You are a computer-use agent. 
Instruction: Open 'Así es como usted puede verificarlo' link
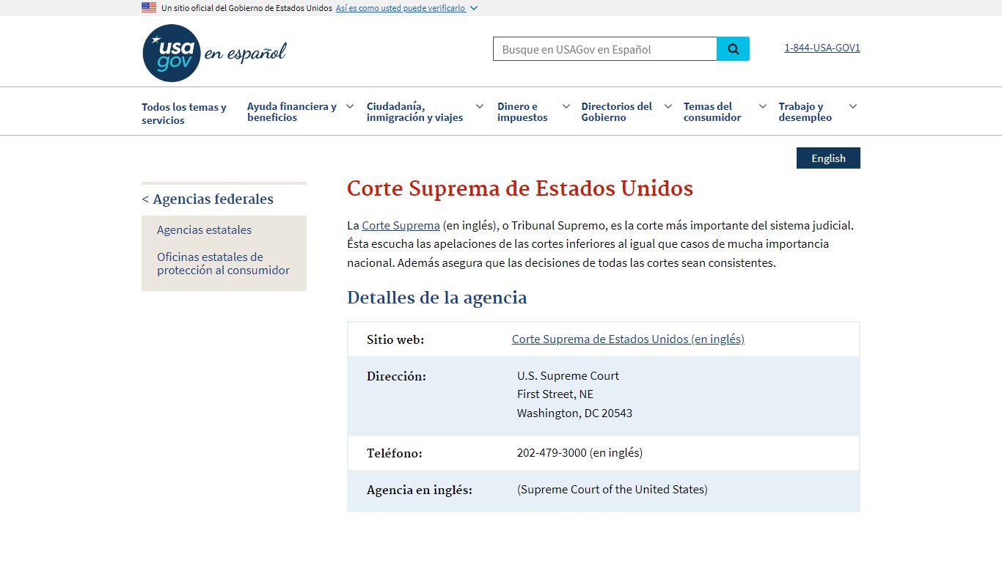pos(401,8)
